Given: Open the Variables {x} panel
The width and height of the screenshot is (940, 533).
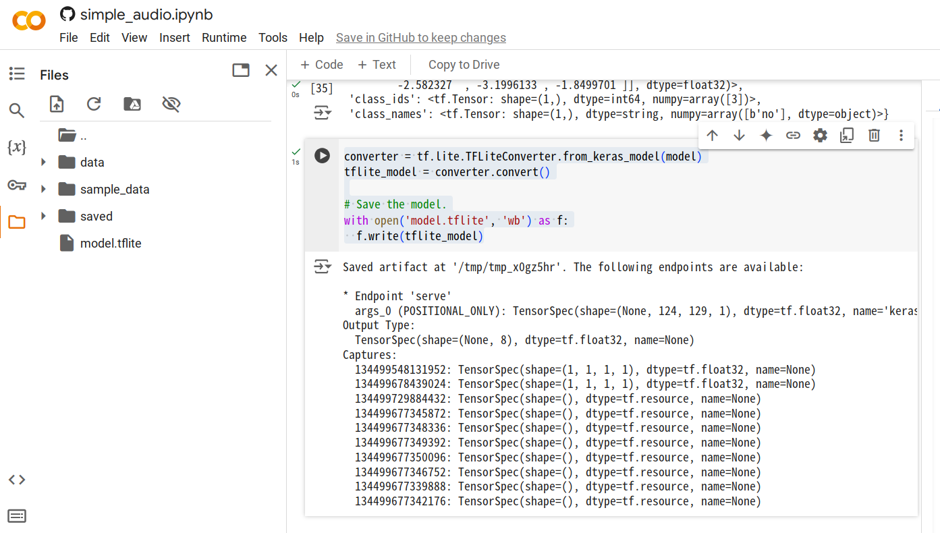Looking at the screenshot, I should point(17,147).
